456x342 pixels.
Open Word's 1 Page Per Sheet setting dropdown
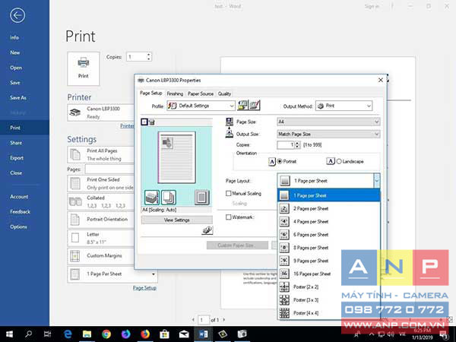click(112, 274)
